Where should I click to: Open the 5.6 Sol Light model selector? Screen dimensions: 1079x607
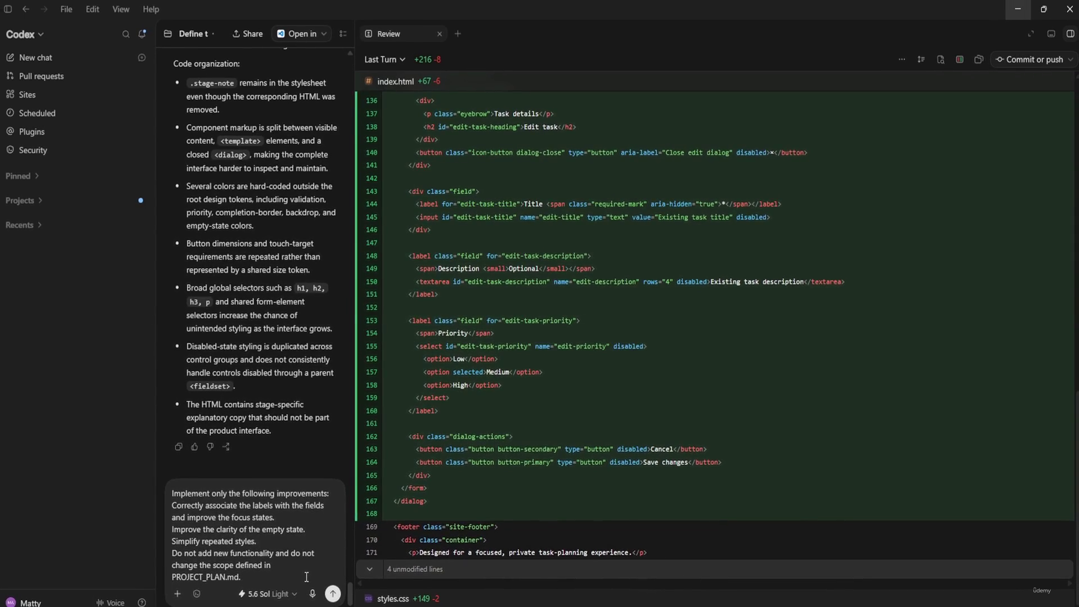(268, 594)
